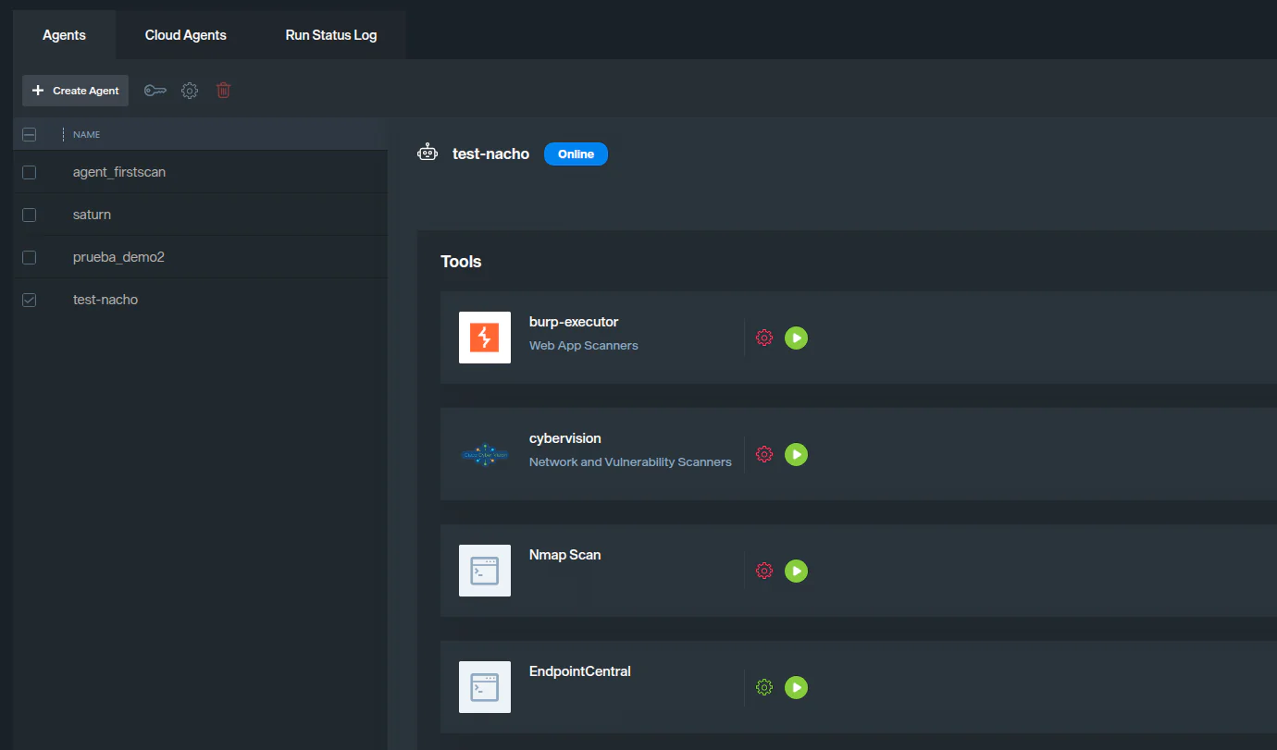Run the cybervision tool
This screenshot has width=1277, height=750.
[x=796, y=455]
